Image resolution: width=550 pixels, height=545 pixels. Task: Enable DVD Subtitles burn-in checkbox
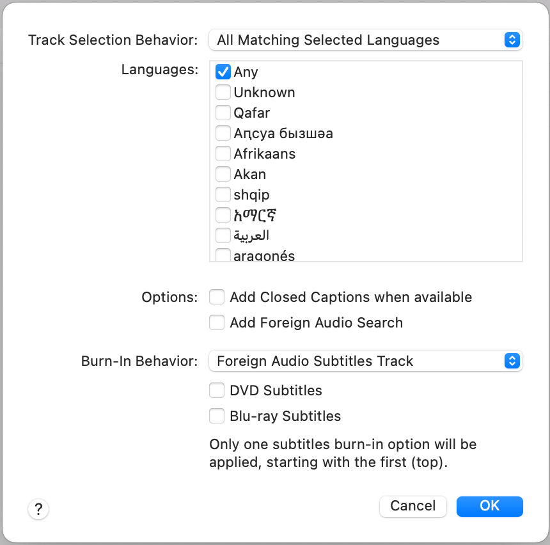click(217, 390)
